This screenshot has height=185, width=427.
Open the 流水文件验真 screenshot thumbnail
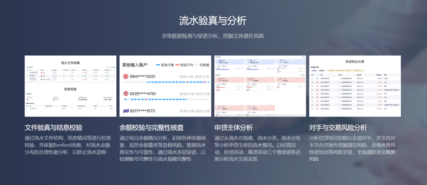70,86
